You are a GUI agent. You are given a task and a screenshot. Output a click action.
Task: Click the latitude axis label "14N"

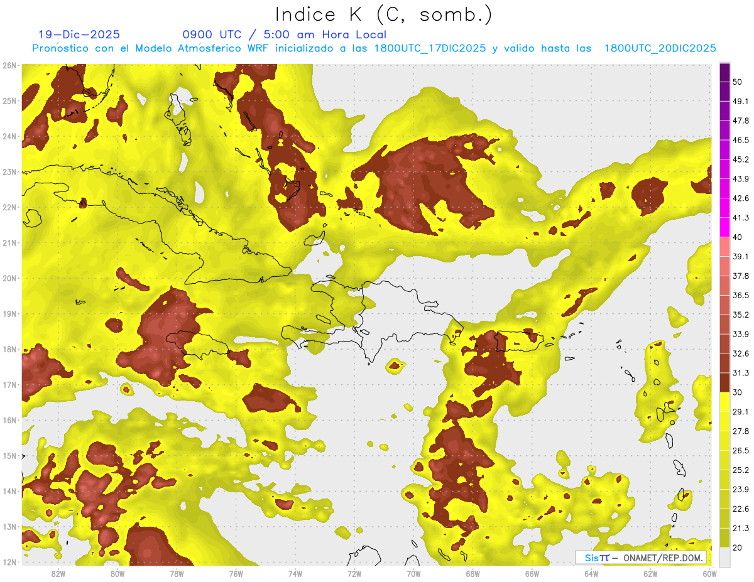tap(9, 491)
